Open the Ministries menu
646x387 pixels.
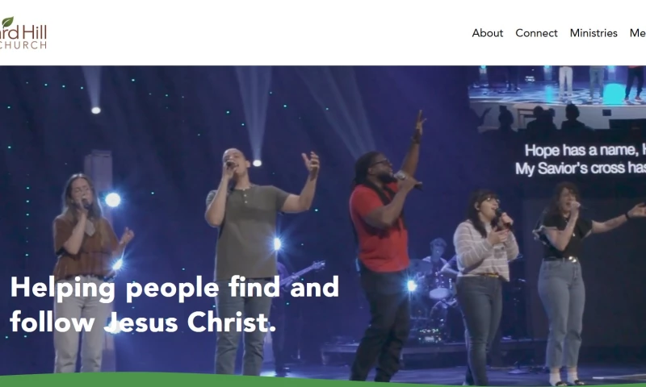tap(594, 33)
